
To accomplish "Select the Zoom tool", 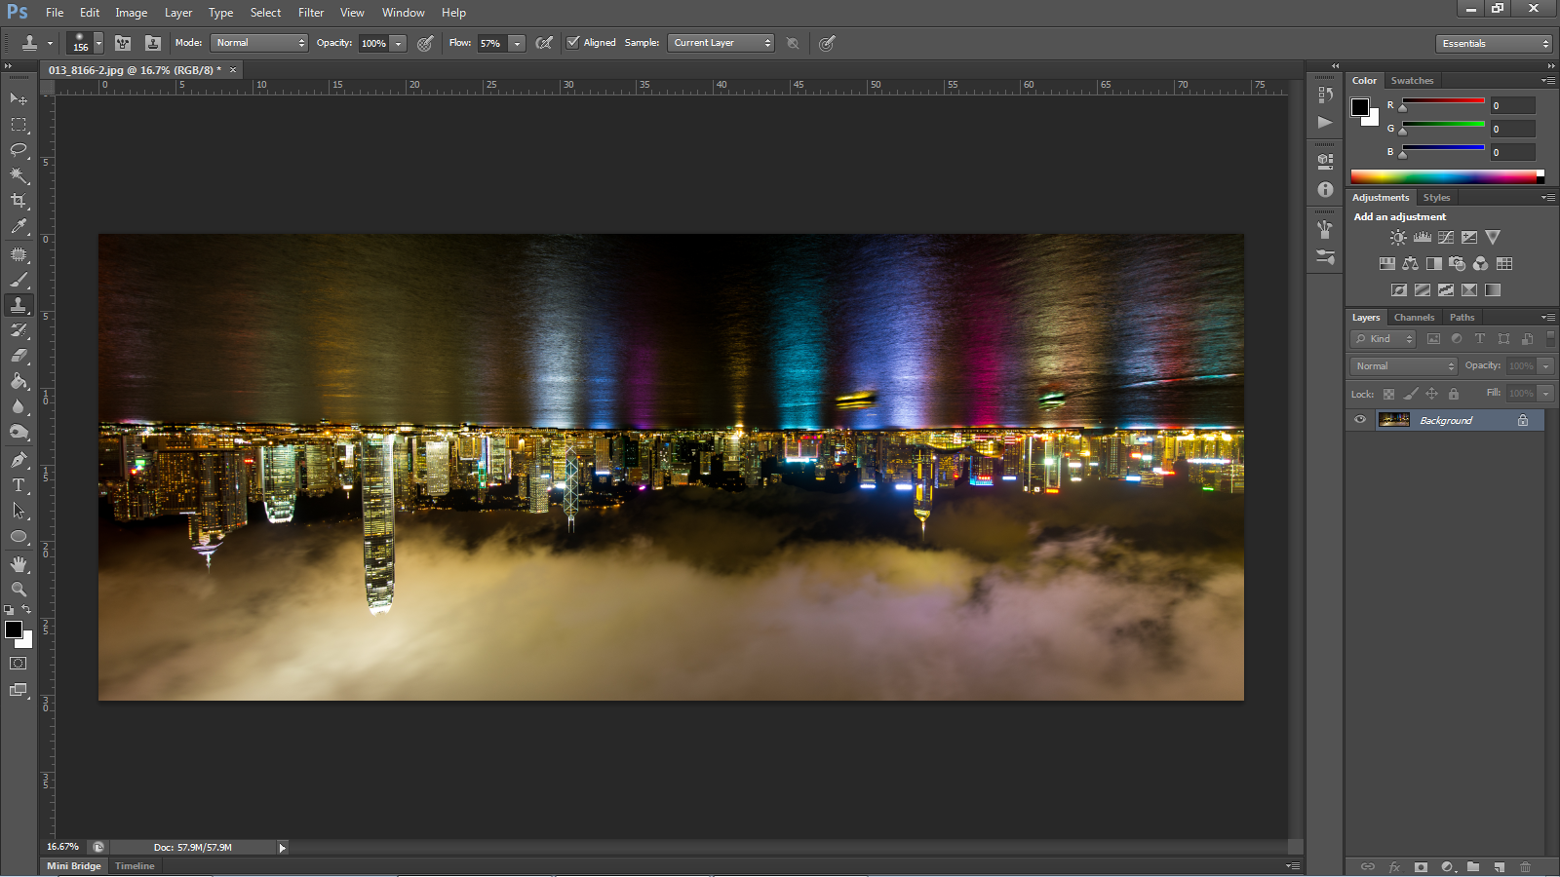I will 19,590.
